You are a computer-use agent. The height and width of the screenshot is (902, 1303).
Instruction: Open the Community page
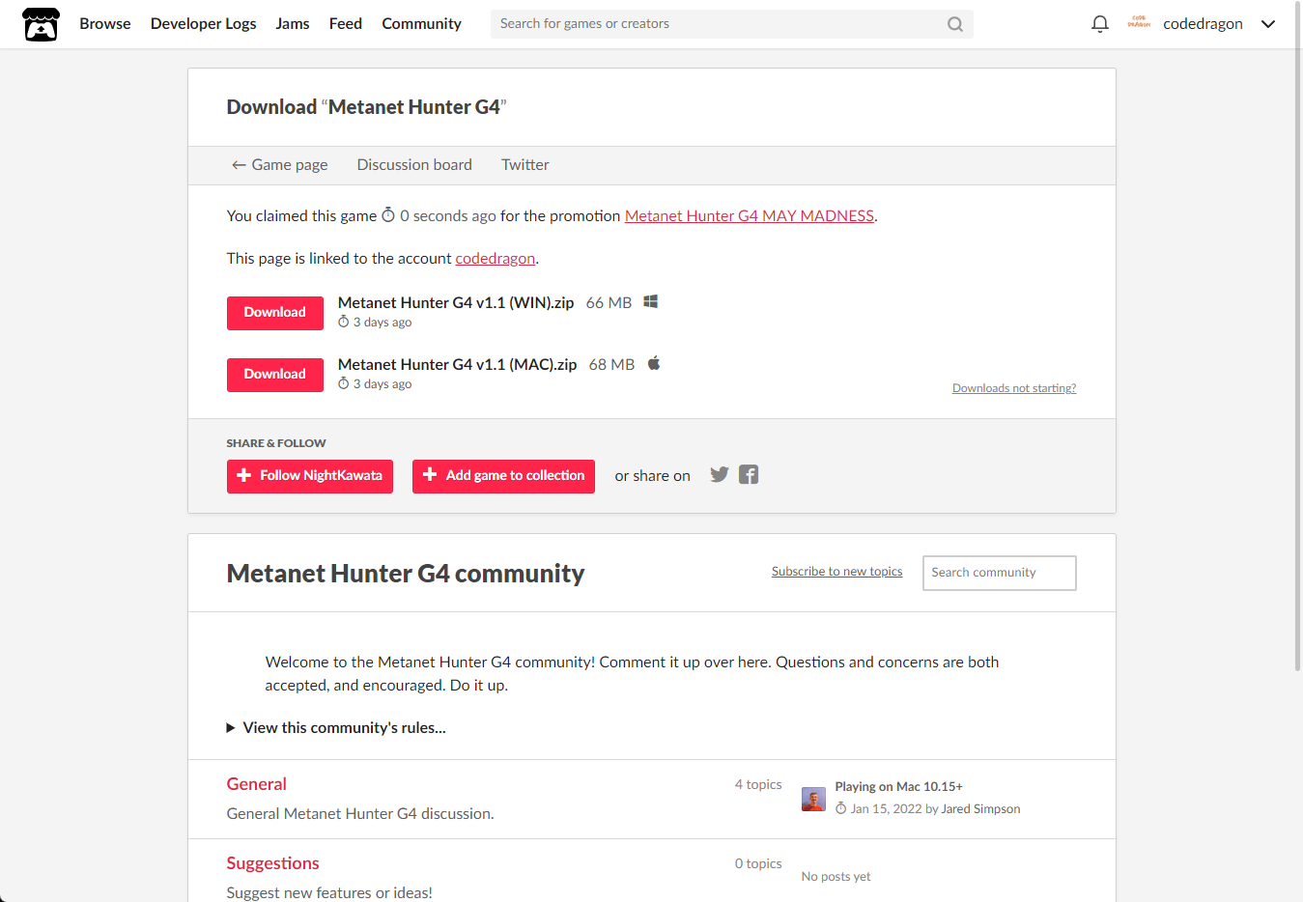pos(422,24)
